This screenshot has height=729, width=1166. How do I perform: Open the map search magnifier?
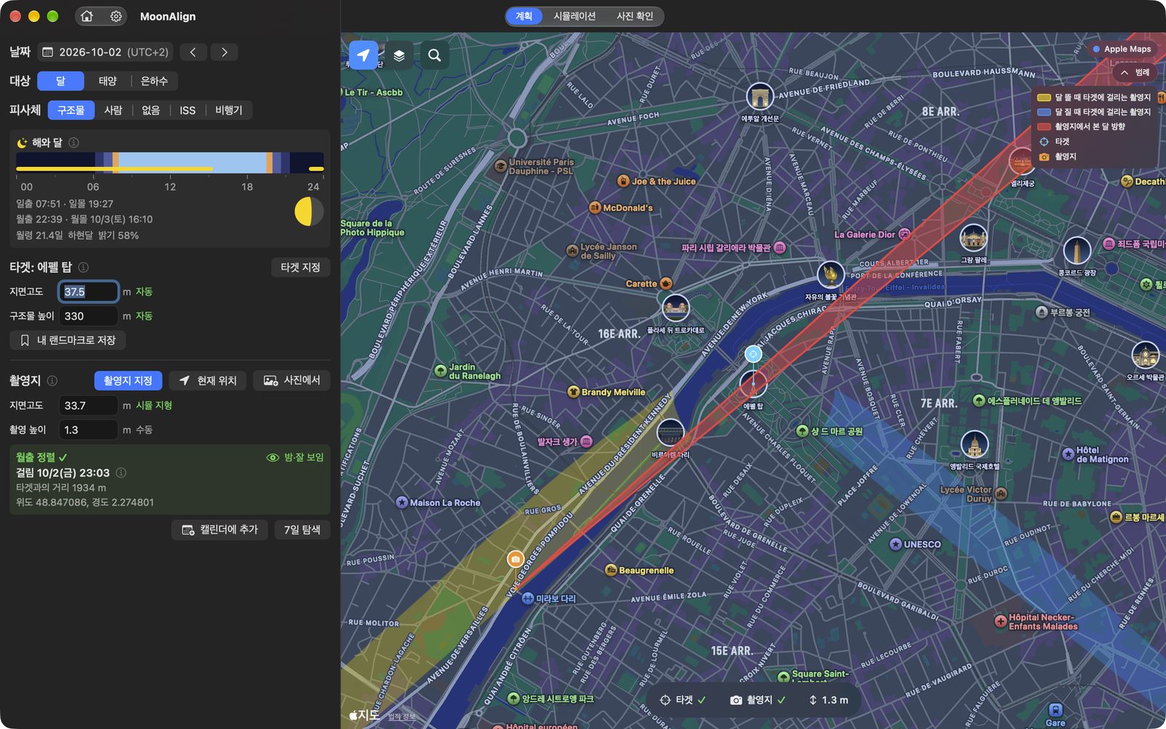pyautogui.click(x=434, y=55)
